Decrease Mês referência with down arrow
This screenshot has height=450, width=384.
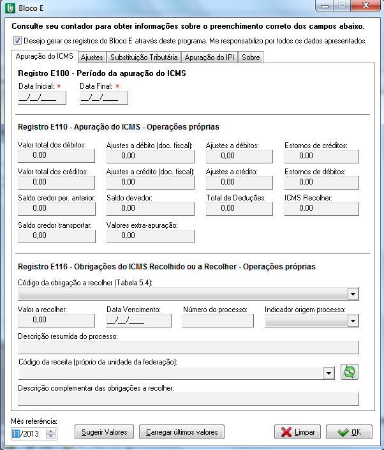(52, 437)
